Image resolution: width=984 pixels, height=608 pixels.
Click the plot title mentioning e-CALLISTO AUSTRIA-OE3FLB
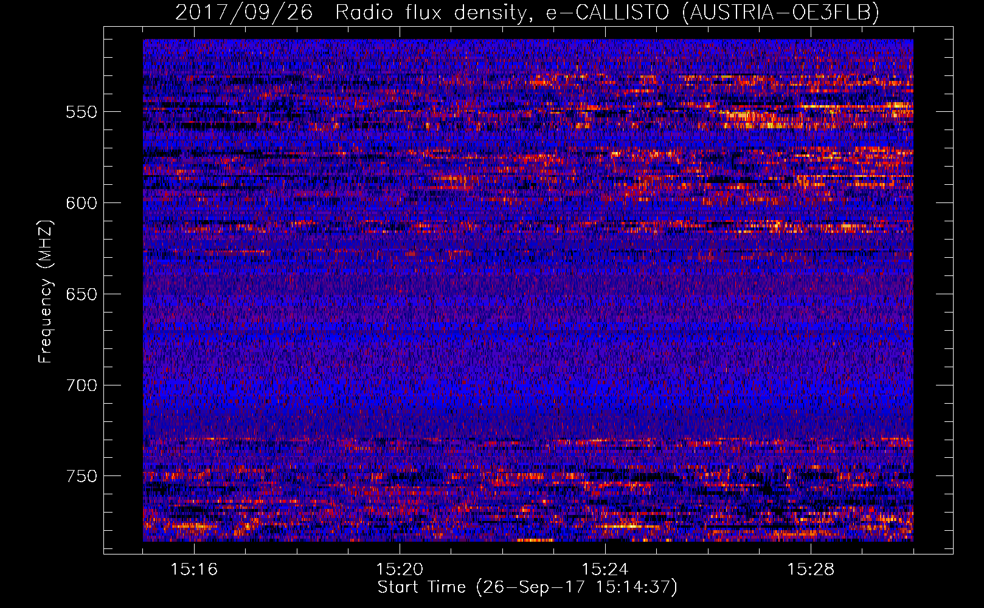click(x=527, y=13)
